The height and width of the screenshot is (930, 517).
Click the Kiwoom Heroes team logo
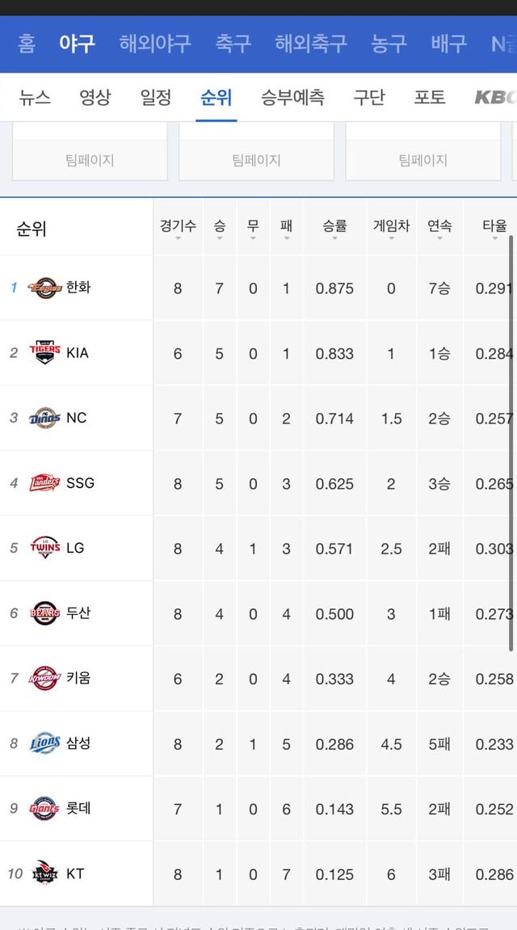[x=44, y=678]
